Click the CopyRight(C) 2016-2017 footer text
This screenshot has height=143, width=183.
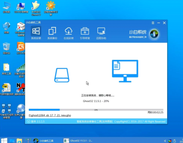(x=140, y=122)
